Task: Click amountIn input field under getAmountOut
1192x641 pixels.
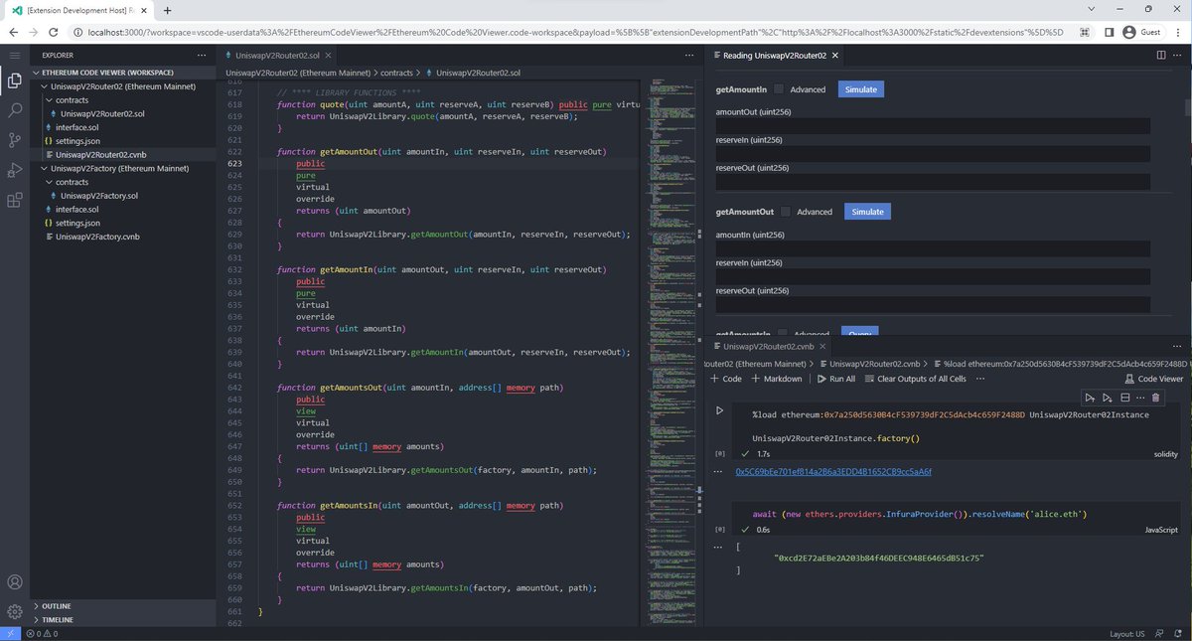Action: pyautogui.click(x=933, y=248)
